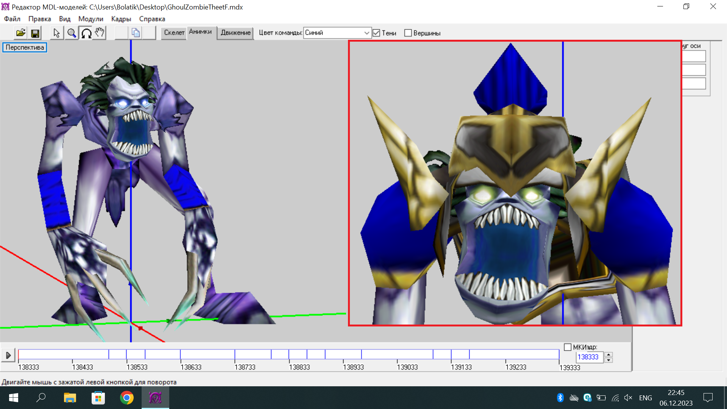Click the green circular tray icon
This screenshot has width=727, height=409.
587,398
